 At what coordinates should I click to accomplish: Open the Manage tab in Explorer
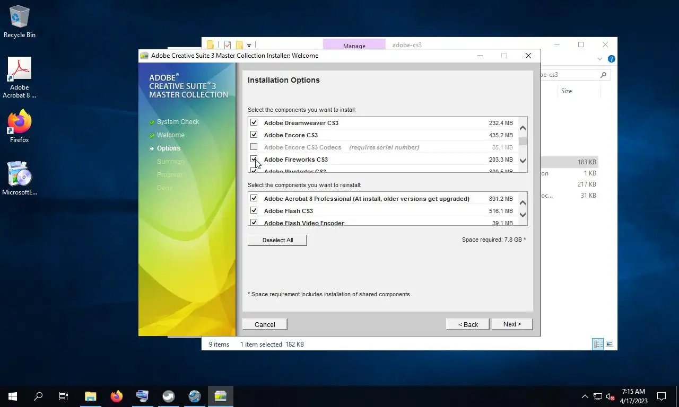(354, 46)
